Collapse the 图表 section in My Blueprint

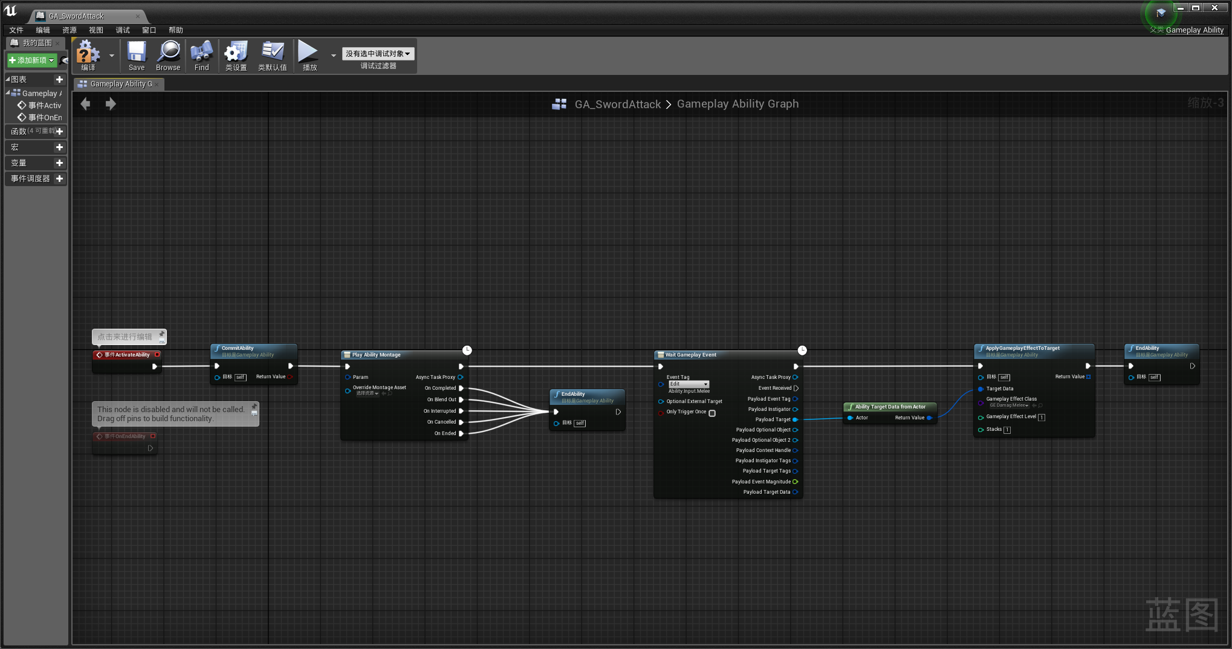click(x=8, y=79)
